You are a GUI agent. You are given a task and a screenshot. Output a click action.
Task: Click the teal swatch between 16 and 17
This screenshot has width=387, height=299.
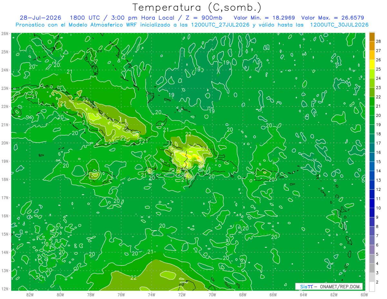tap(372, 148)
